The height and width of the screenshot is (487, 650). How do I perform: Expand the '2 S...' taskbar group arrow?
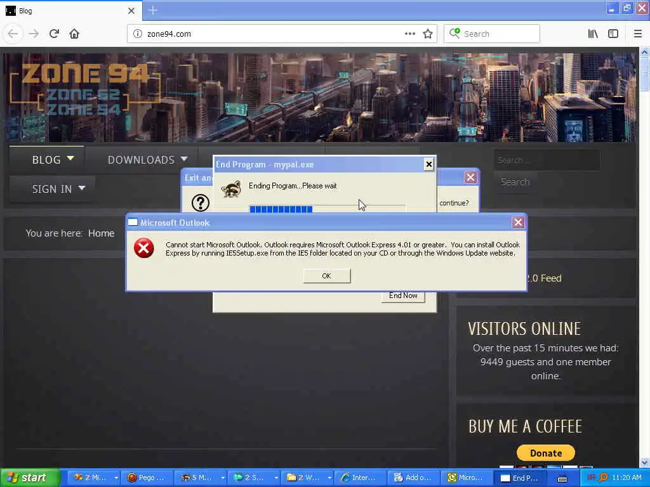[x=276, y=478]
